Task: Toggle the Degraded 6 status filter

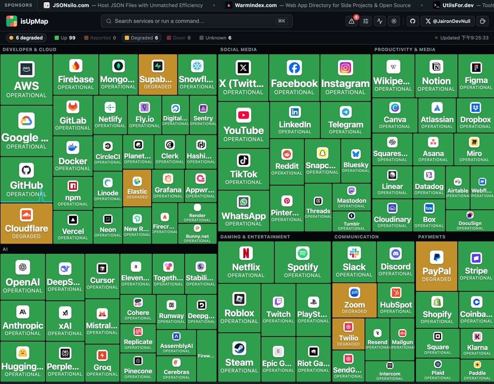Action: [x=141, y=38]
